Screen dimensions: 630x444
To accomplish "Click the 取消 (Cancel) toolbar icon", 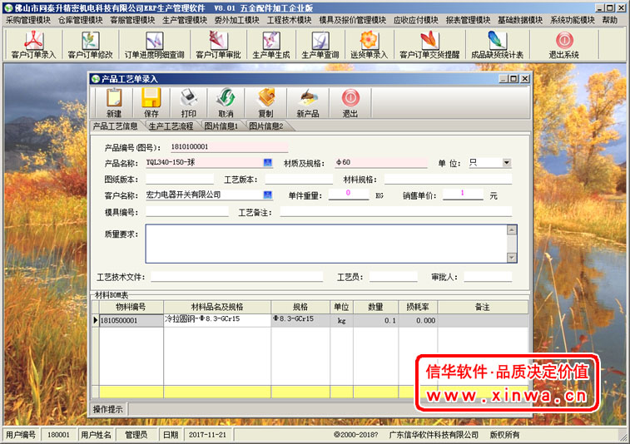I will (x=225, y=102).
